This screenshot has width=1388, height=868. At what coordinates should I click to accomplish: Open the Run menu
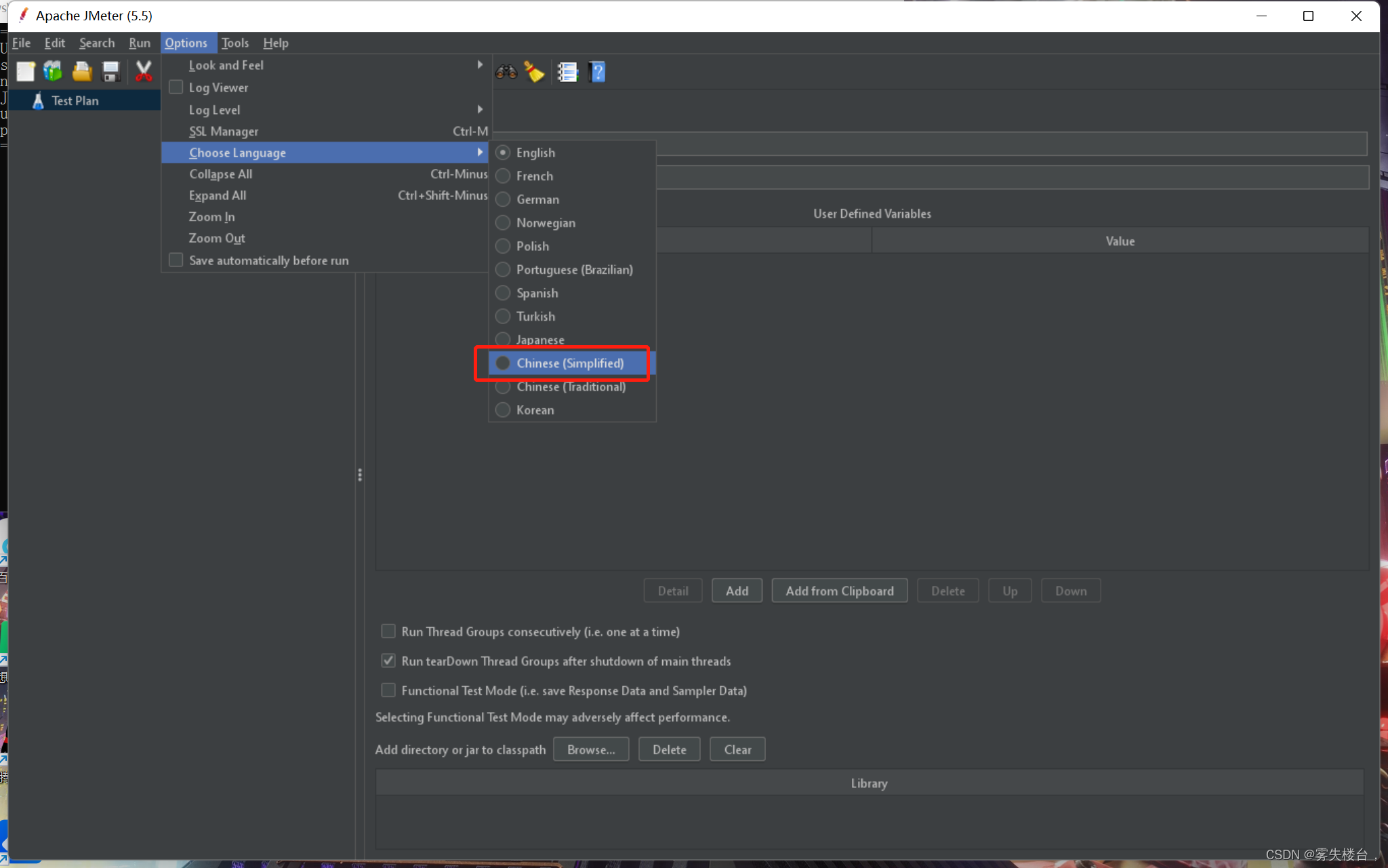(x=140, y=43)
